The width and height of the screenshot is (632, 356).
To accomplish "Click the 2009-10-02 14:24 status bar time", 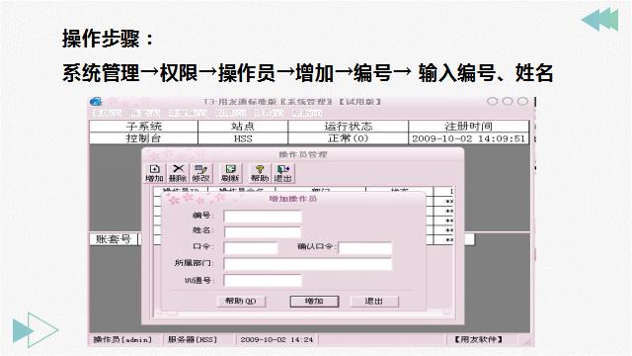I will tap(276, 339).
